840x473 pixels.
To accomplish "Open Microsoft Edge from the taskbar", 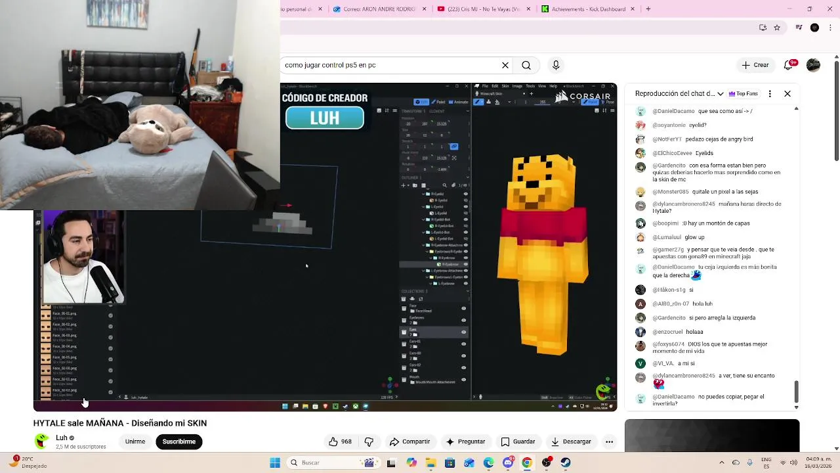I will coord(489,462).
